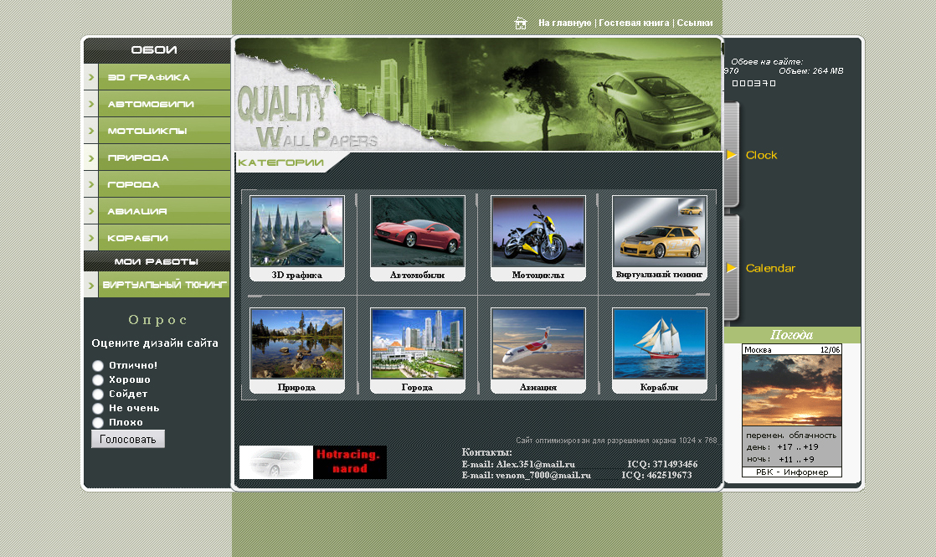The width and height of the screenshot is (936, 557).
Task: Open the ГОРОДА menu category
Action: [164, 184]
